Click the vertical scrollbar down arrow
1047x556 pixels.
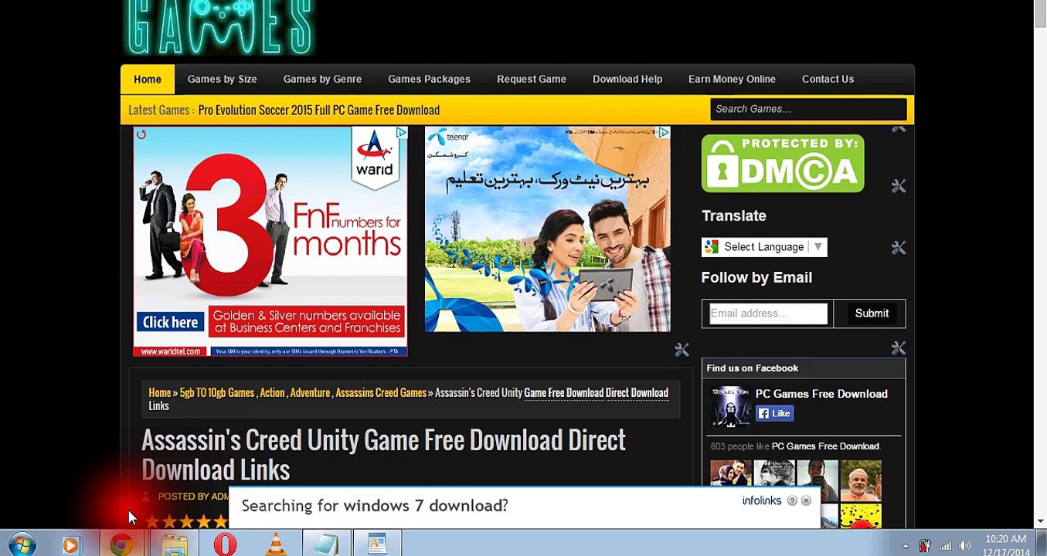click(x=1040, y=522)
